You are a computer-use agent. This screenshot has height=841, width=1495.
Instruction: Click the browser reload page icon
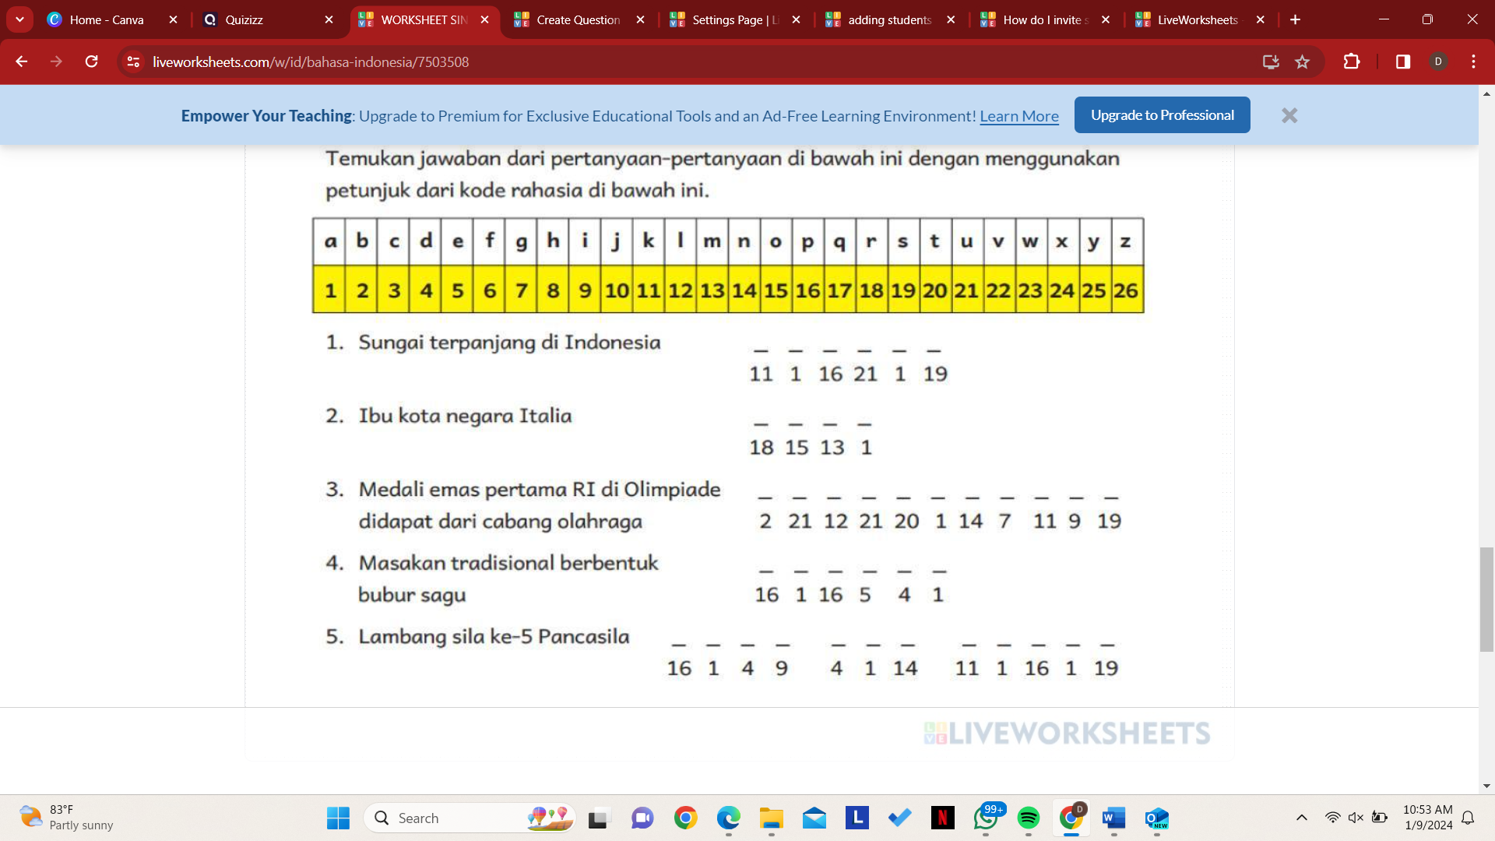[91, 62]
